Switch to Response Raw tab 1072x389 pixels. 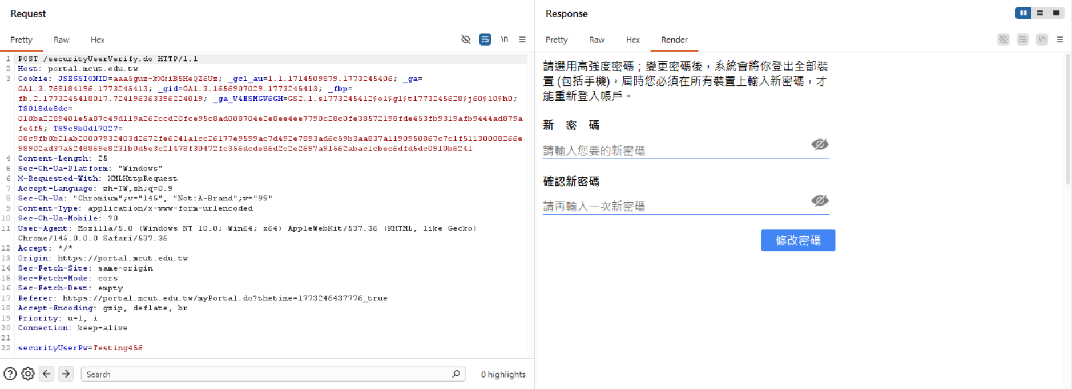597,40
